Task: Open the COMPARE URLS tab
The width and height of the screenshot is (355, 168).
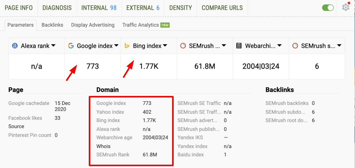Action: [222, 8]
